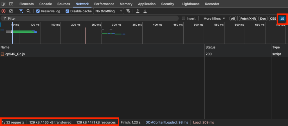
Task: Click the Load: 209 ms text
Action: pos(204,122)
